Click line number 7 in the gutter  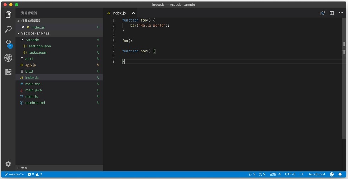[114, 51]
